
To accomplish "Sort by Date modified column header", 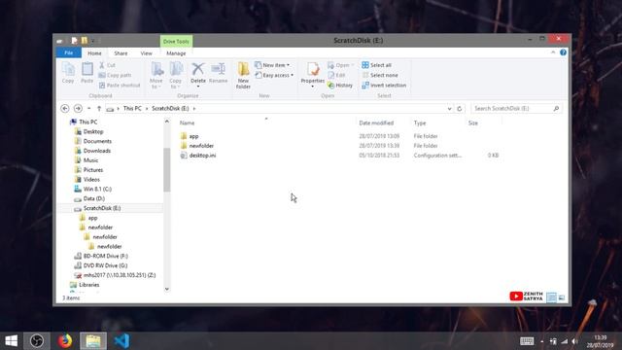I will (376, 123).
